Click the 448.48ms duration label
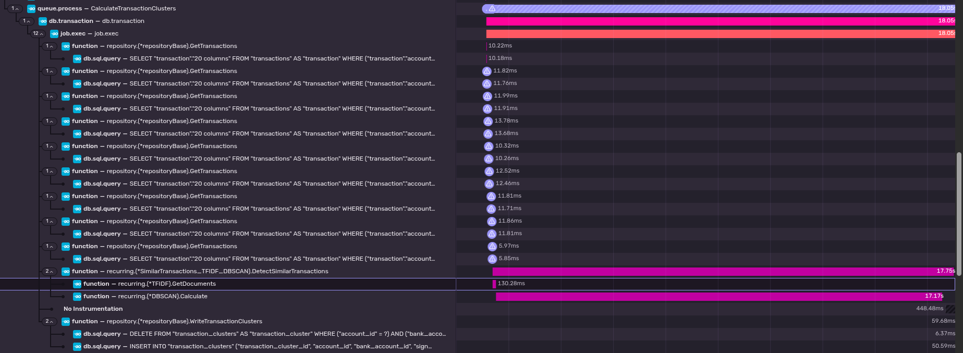Screen dimensions: 963x353 (930, 309)
